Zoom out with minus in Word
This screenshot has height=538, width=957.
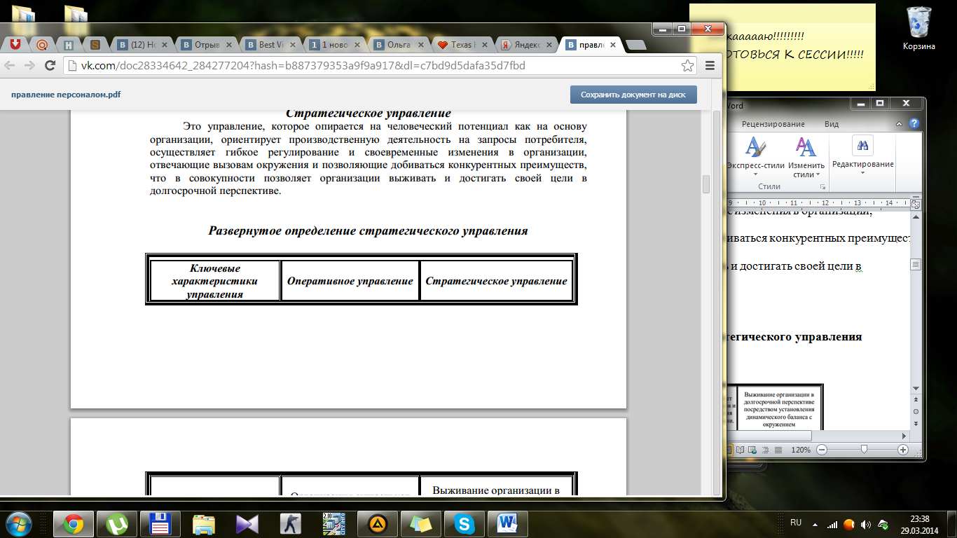[822, 450]
